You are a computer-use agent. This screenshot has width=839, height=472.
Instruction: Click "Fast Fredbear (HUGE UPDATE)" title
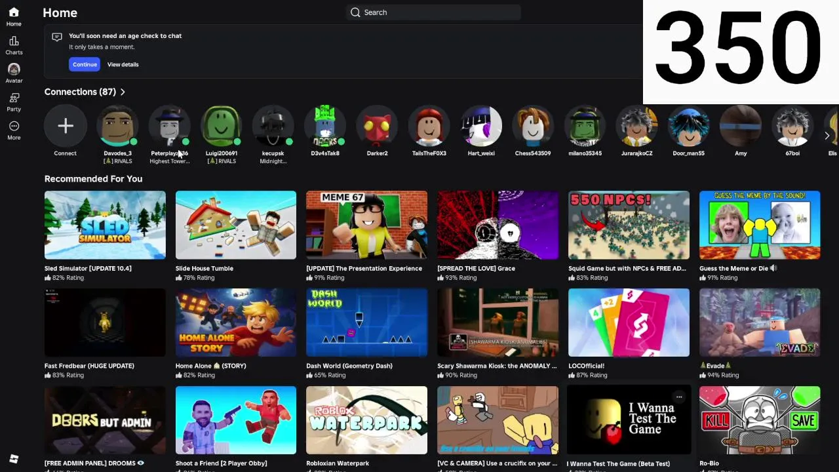(89, 366)
